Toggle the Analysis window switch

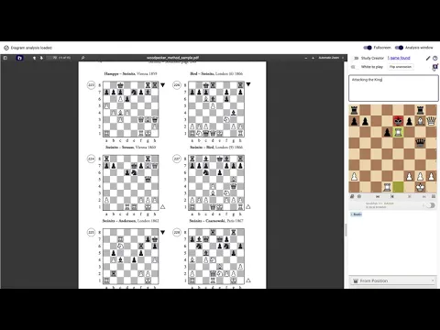[x=399, y=48]
